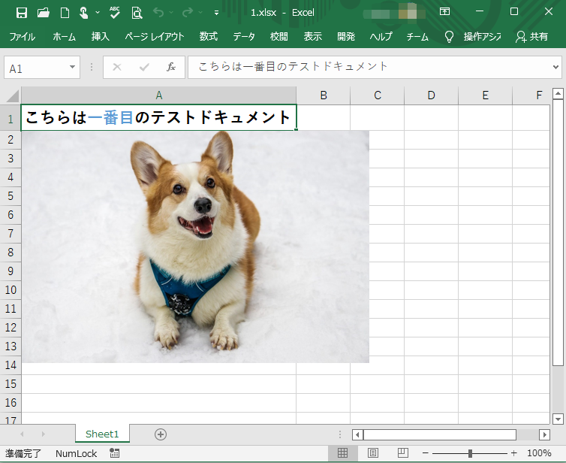Click the formula bar text field

[x=369, y=67]
